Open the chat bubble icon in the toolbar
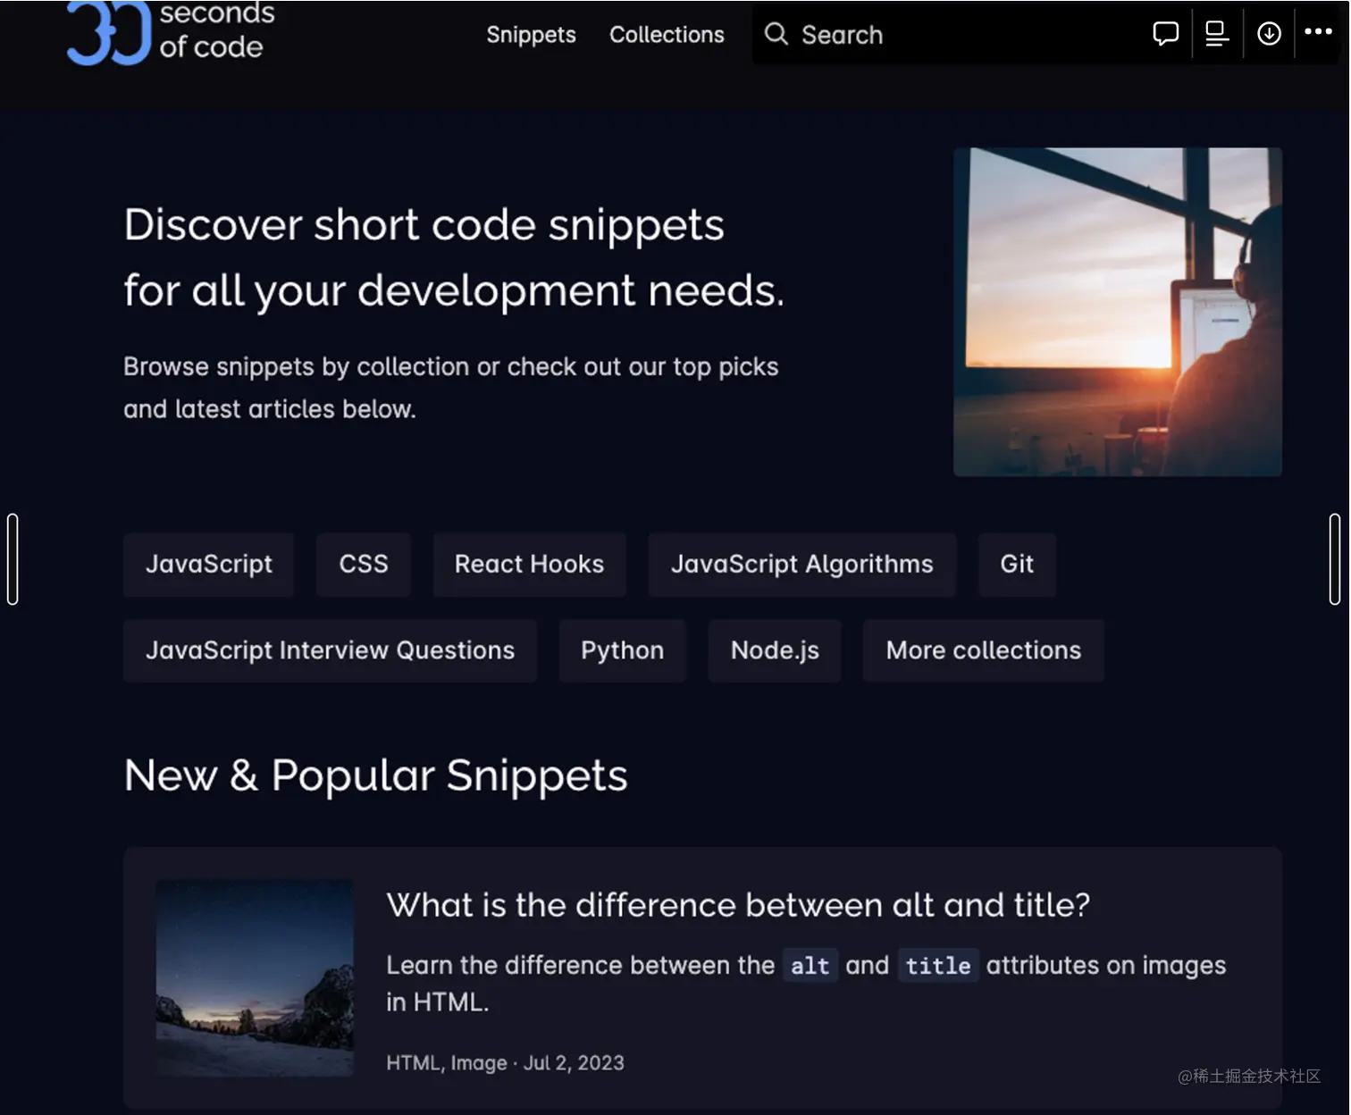The width and height of the screenshot is (1351, 1115). 1166,34
